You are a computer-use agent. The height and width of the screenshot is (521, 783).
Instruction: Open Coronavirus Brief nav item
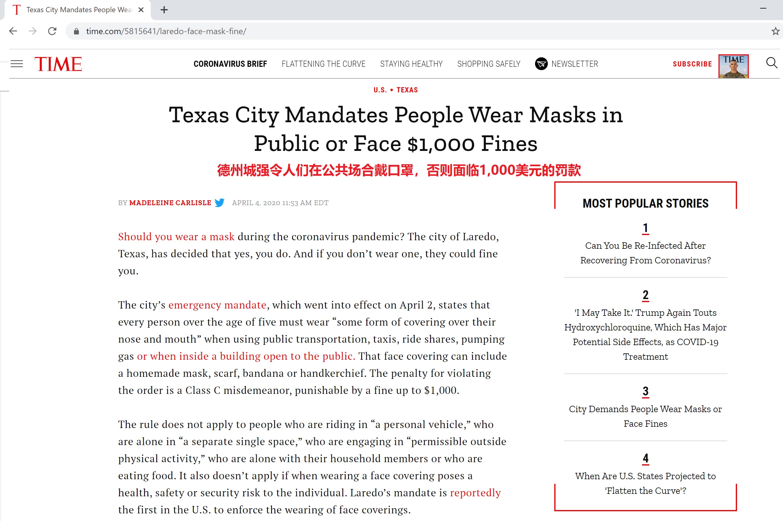point(230,64)
